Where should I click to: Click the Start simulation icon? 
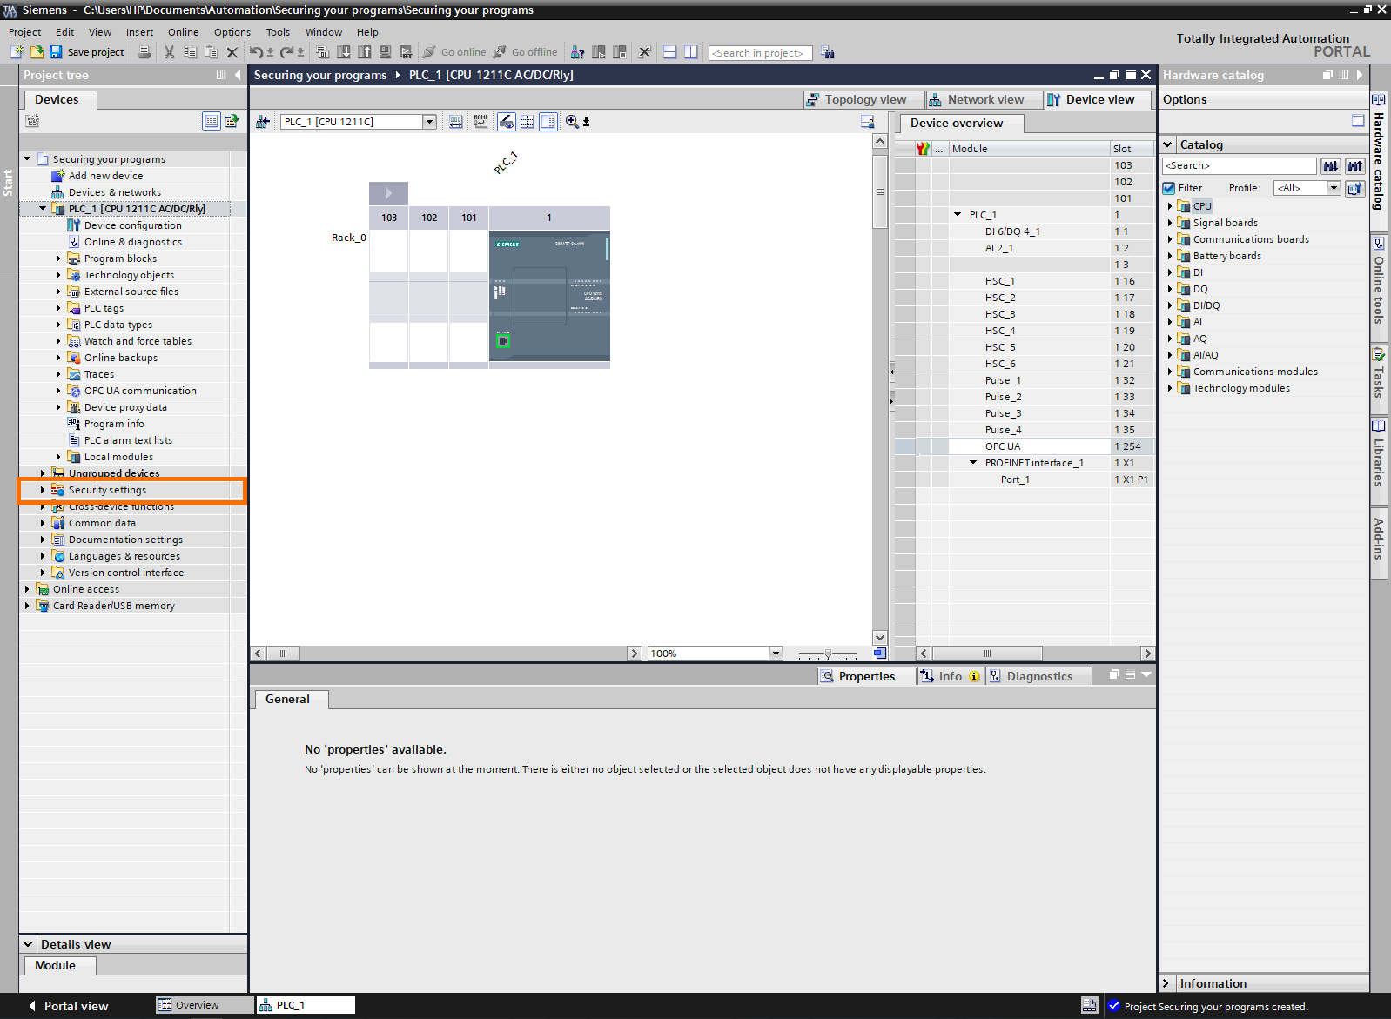pos(385,52)
